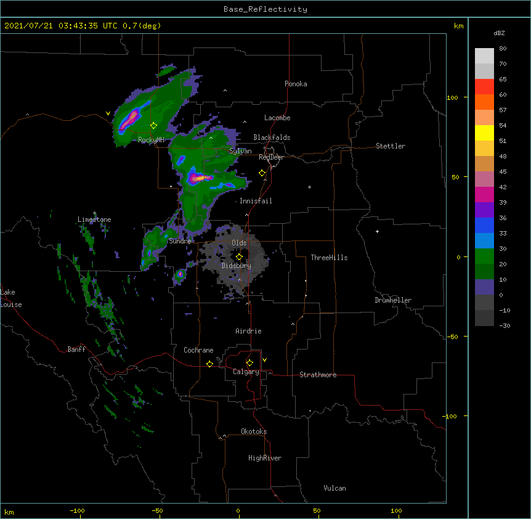This screenshot has height=519, width=531.
Task: Click the Blackfalds city label
Action: click(272, 137)
